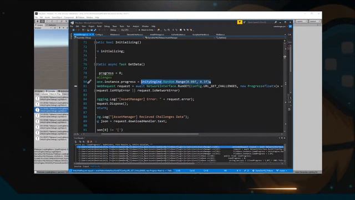
Task: Switch to the Output tab
Action: (x=85, y=167)
